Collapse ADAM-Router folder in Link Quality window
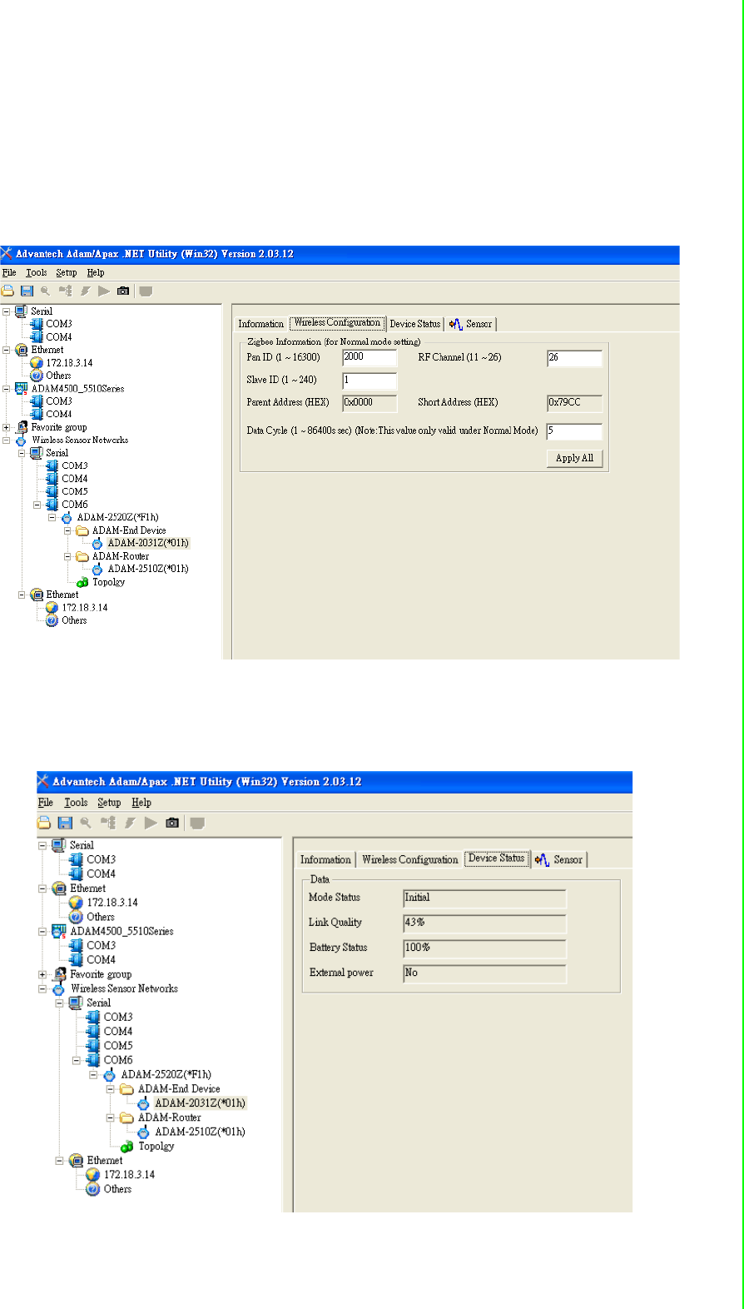This screenshot has height=1309, width=744. point(110,1117)
